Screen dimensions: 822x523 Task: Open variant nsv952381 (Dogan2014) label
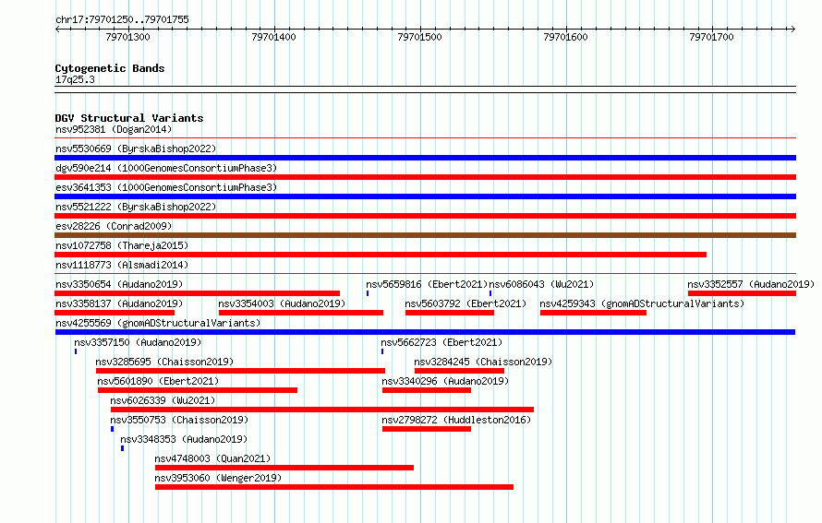(114, 129)
